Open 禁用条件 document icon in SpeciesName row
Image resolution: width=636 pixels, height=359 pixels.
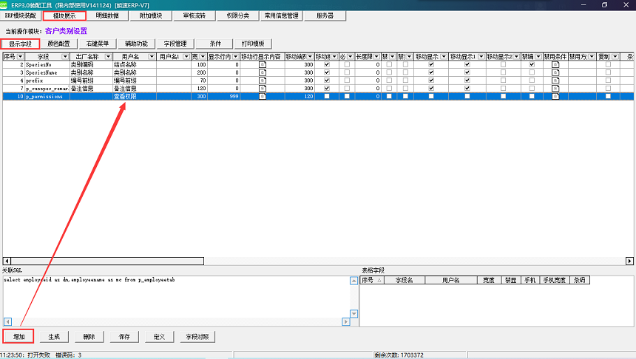click(555, 73)
